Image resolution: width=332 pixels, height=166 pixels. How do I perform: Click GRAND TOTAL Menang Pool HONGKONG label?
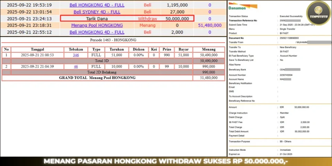(x=97, y=78)
